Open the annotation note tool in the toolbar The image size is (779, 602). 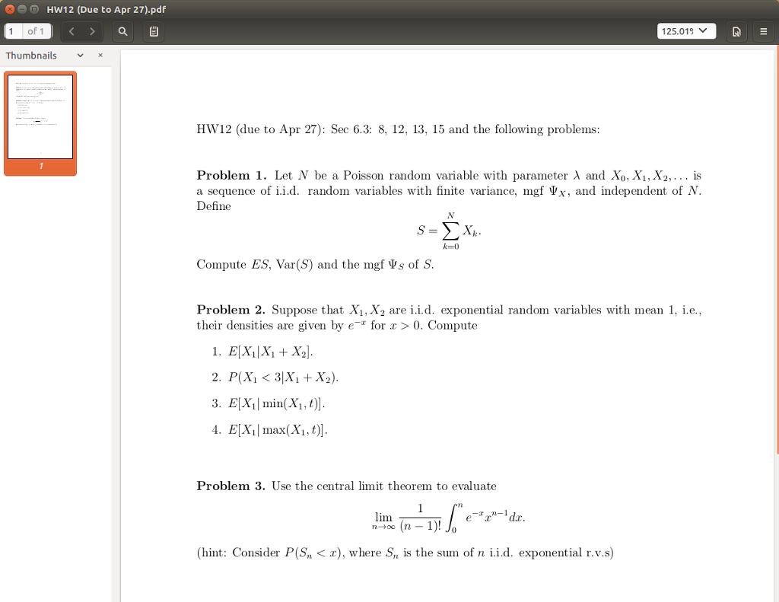click(154, 31)
